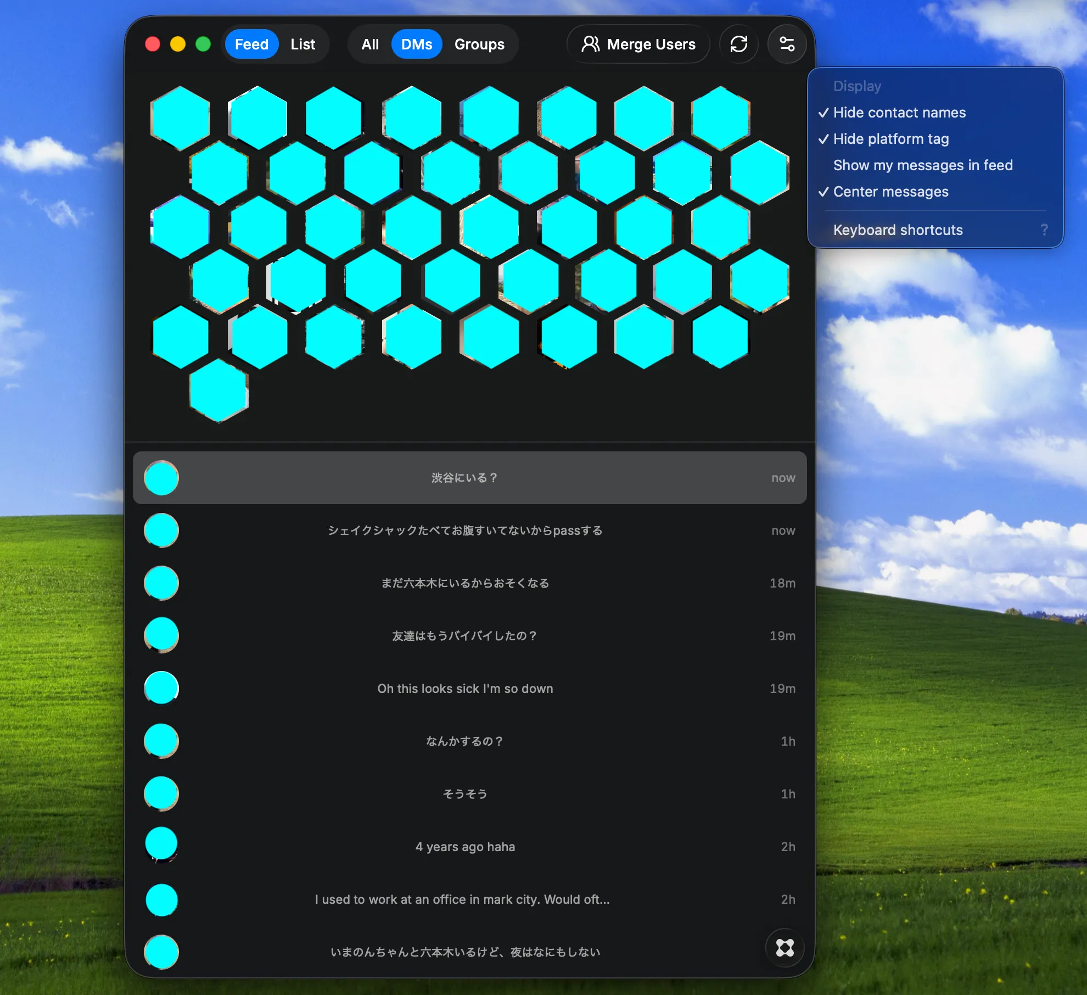
Task: Click the yellow minimize window button
Action: [x=178, y=44]
